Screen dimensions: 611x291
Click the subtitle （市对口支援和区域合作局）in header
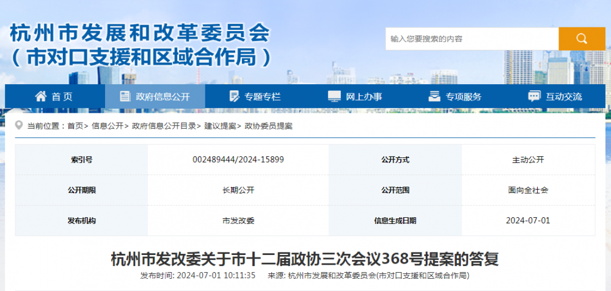coord(141,57)
